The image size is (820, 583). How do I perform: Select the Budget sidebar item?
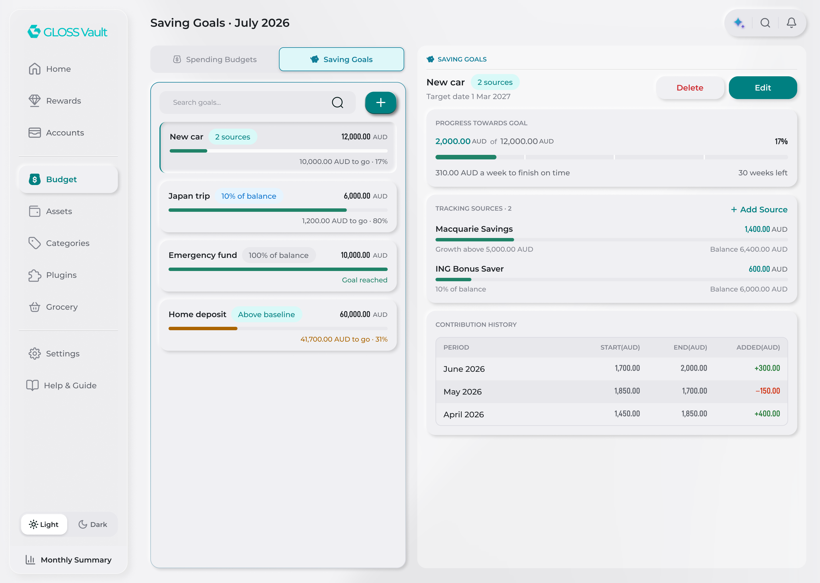[68, 179]
